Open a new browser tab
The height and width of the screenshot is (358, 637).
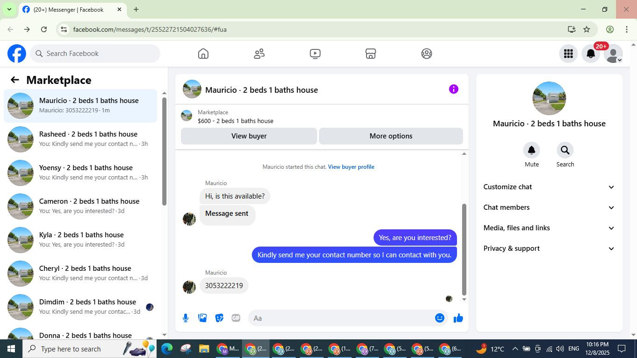click(136, 9)
